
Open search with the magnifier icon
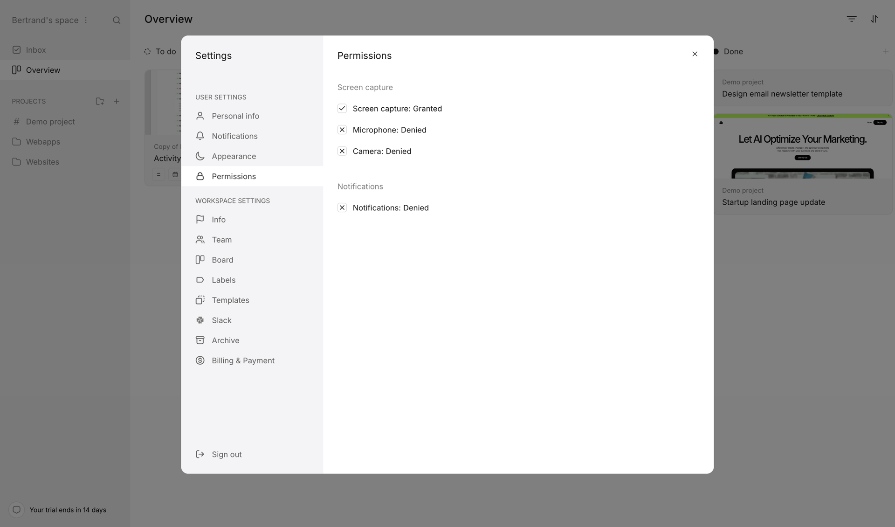click(117, 20)
